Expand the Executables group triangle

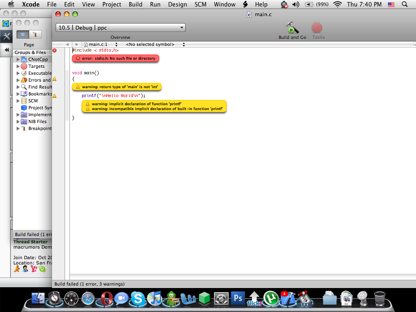click(x=18, y=73)
